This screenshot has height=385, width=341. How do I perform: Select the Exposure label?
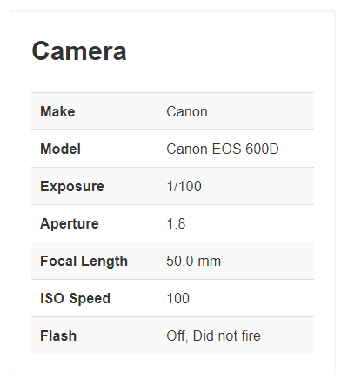point(72,186)
